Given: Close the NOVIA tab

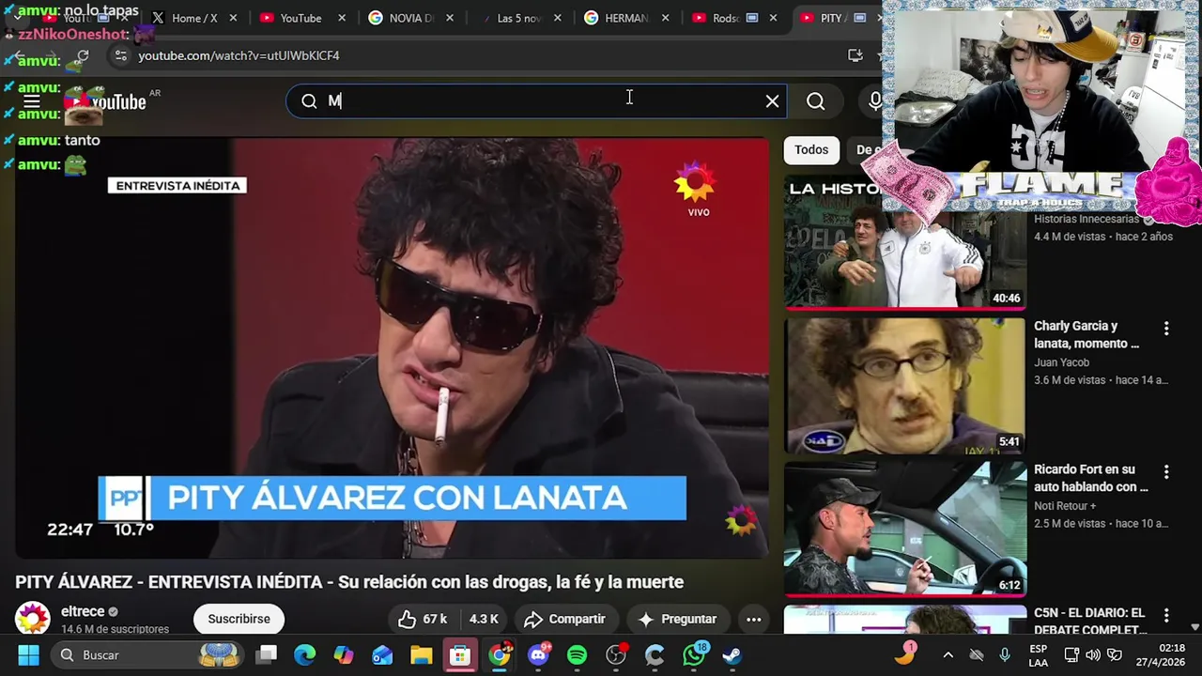Looking at the screenshot, I should pyautogui.click(x=450, y=18).
